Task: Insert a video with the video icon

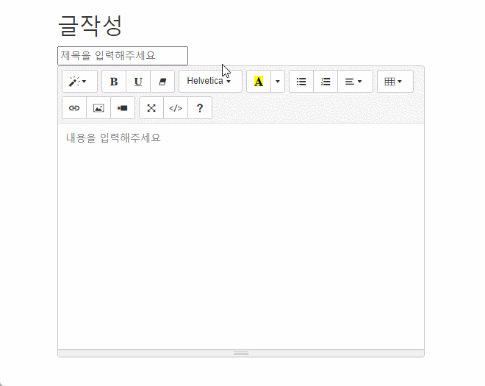Action: [x=123, y=108]
